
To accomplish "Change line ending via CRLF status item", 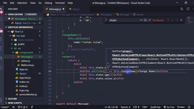I will point(145,107).
